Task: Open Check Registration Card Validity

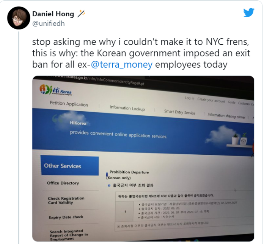Action: point(66,200)
